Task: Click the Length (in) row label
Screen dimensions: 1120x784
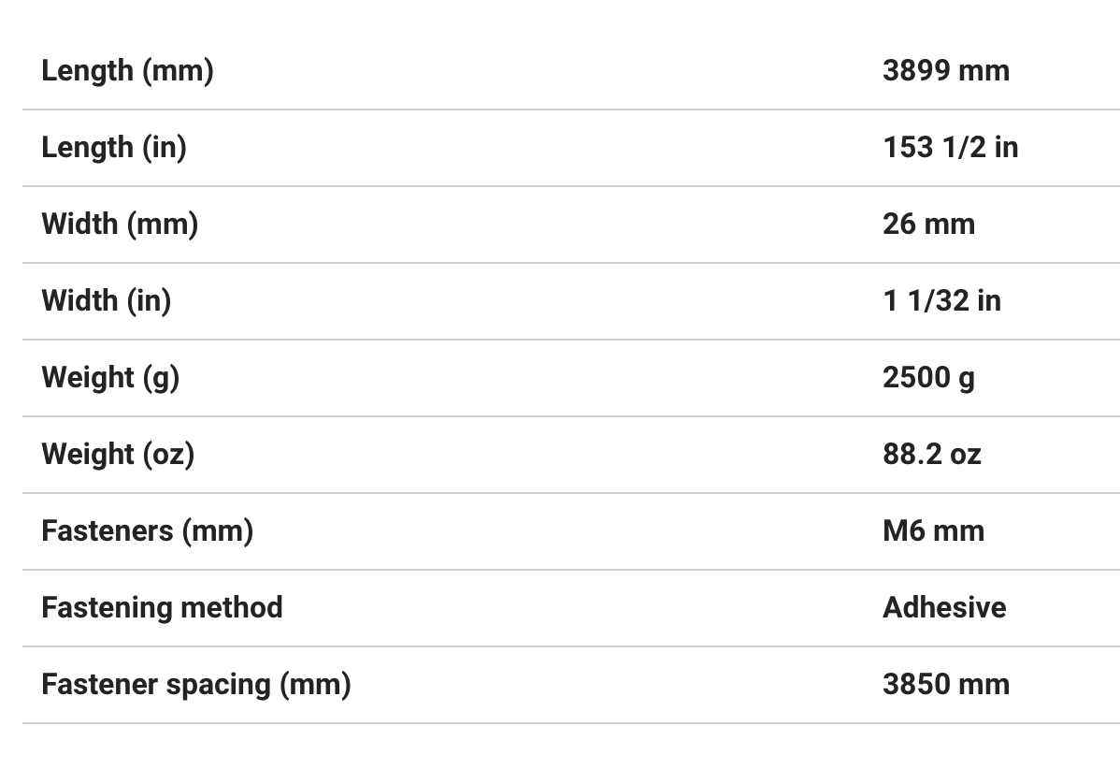Action: pyautogui.click(x=114, y=148)
